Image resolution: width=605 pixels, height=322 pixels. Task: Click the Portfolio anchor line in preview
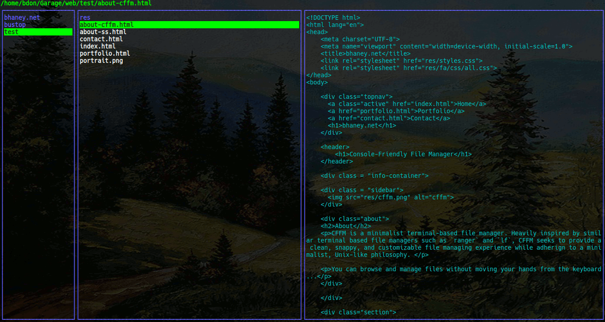click(x=396, y=111)
